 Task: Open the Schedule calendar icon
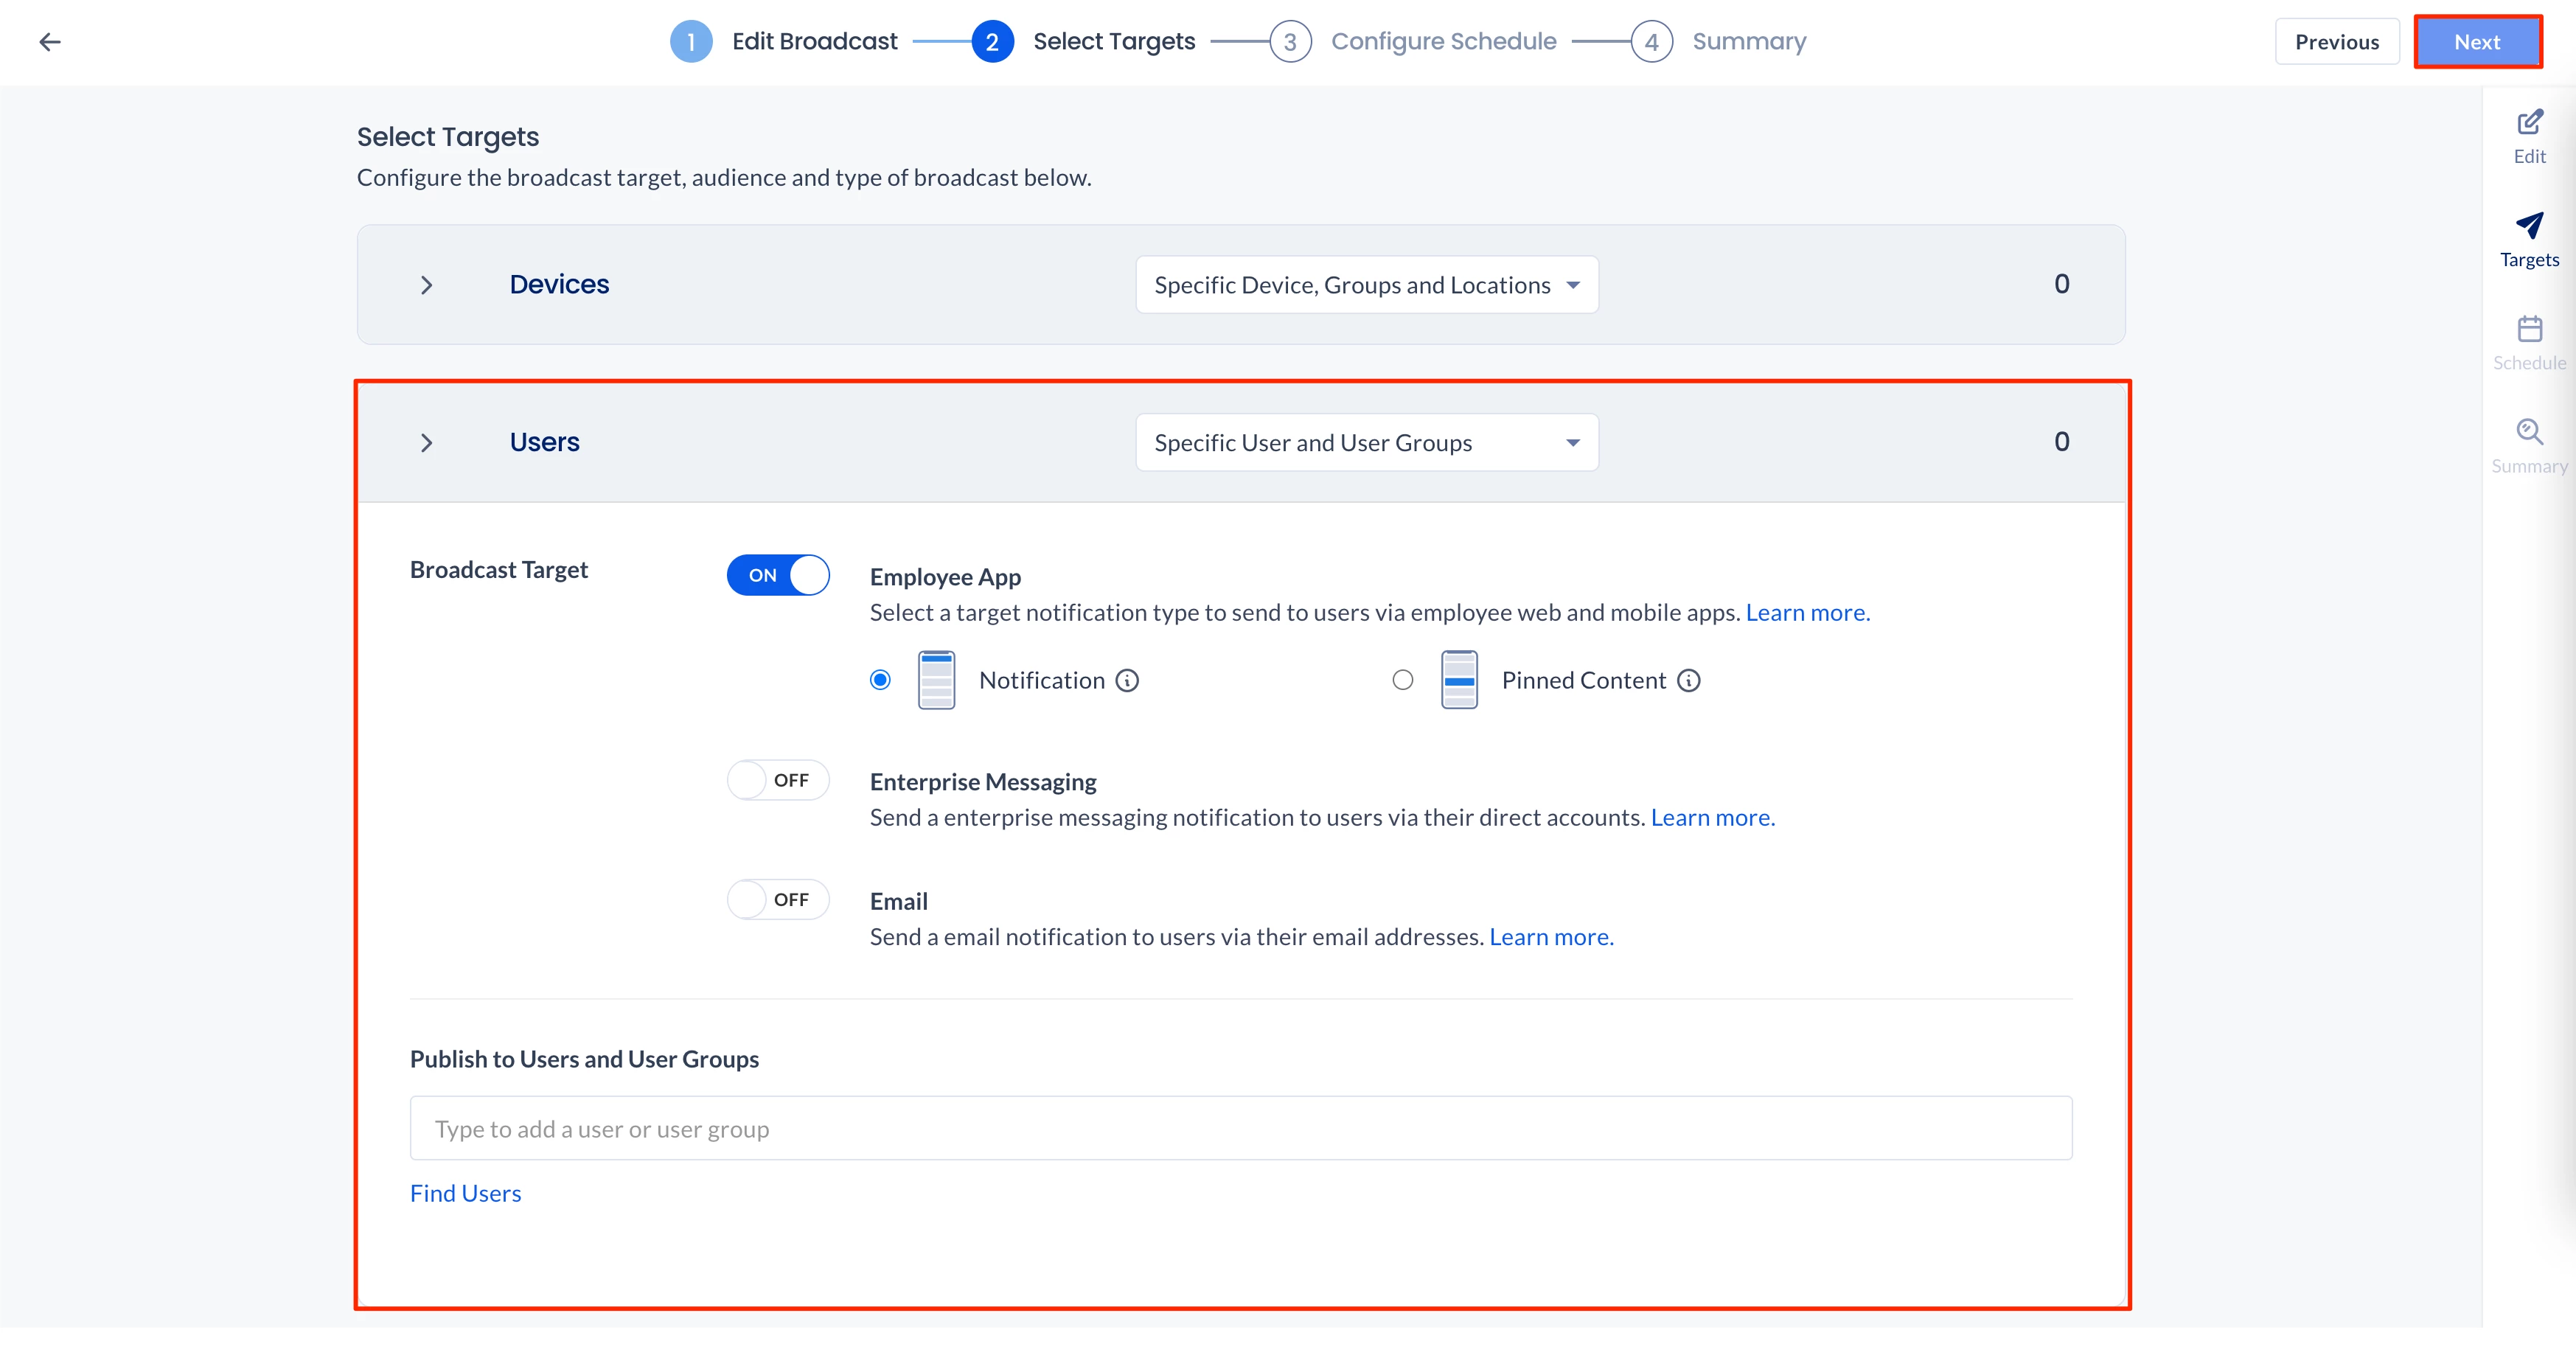(2529, 329)
